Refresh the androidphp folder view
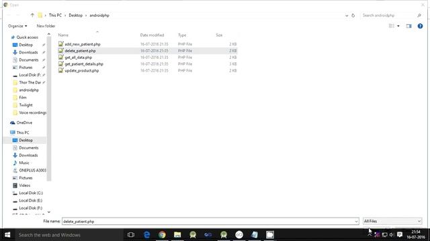The width and height of the screenshot is (430, 241). coord(353,15)
